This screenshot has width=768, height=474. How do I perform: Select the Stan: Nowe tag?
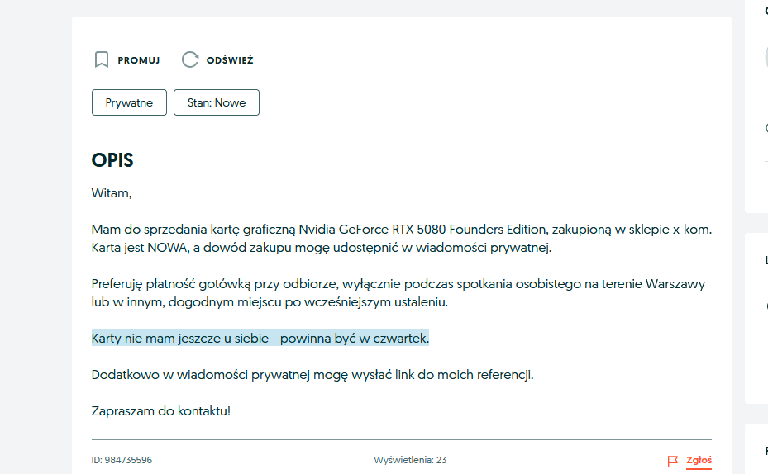pos(217,103)
